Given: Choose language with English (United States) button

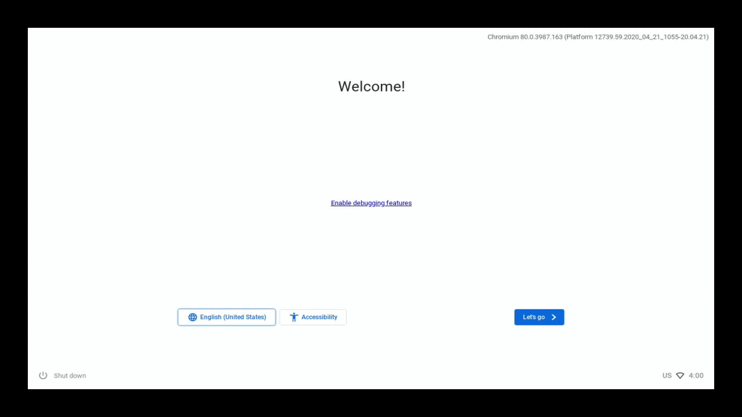Looking at the screenshot, I should click(x=227, y=317).
